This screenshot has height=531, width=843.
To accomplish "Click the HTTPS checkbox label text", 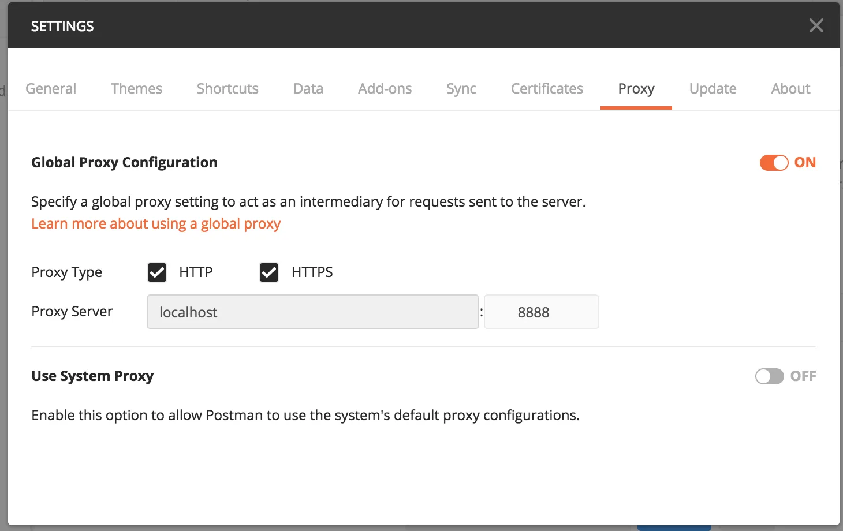I will point(312,272).
